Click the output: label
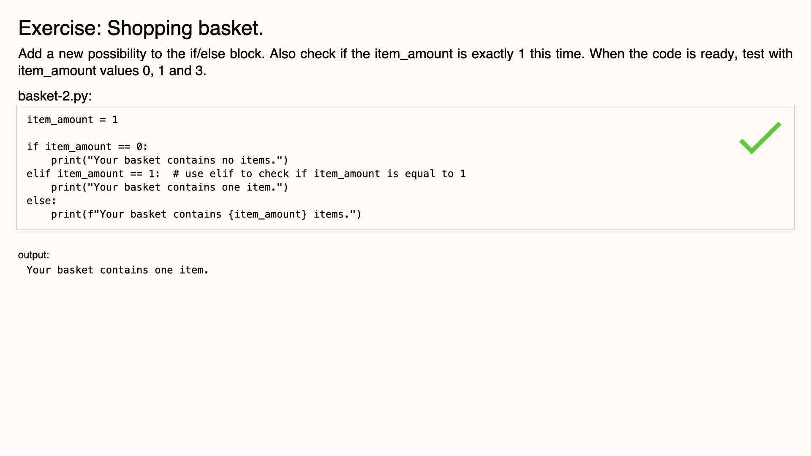Viewport: 811px width, 456px height. pos(33,255)
